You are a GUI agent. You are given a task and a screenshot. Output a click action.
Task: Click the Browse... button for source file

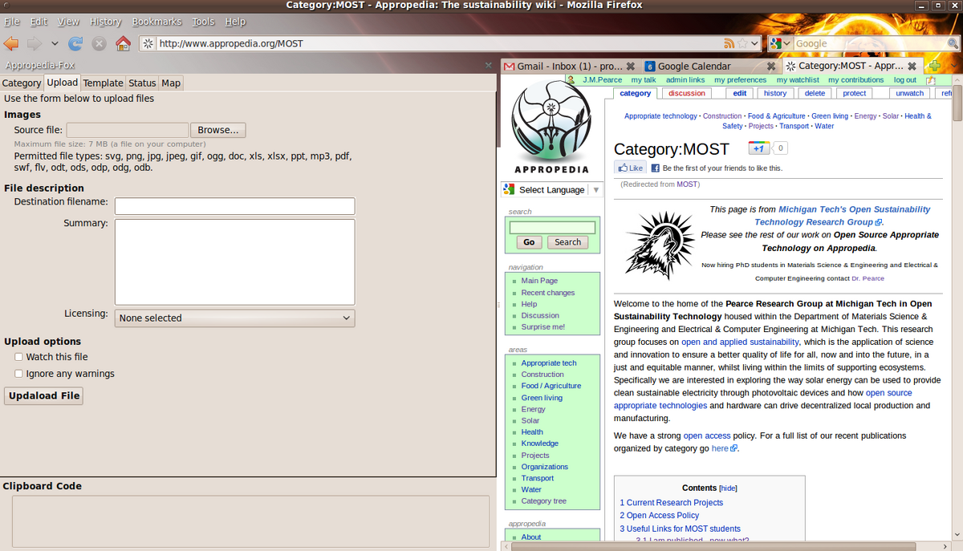coord(218,130)
